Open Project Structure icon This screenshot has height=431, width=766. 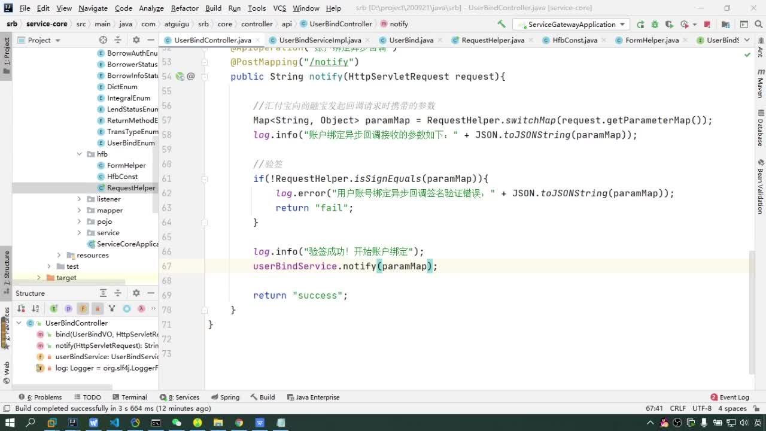pyautogui.click(x=726, y=24)
